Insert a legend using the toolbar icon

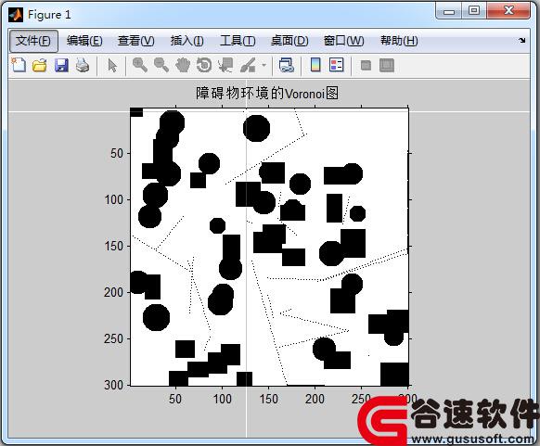337,65
